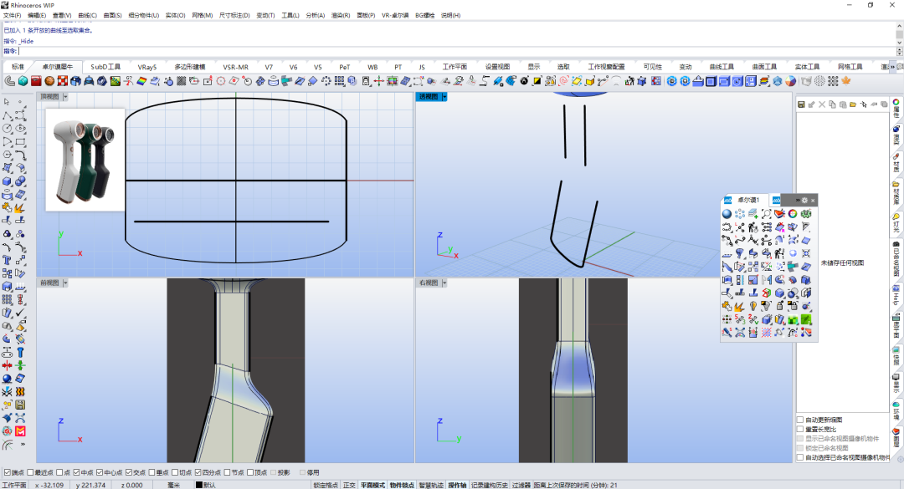The image size is (904, 489).
Task: Enable the 垂点 osnap checkbox
Action: 152,472
